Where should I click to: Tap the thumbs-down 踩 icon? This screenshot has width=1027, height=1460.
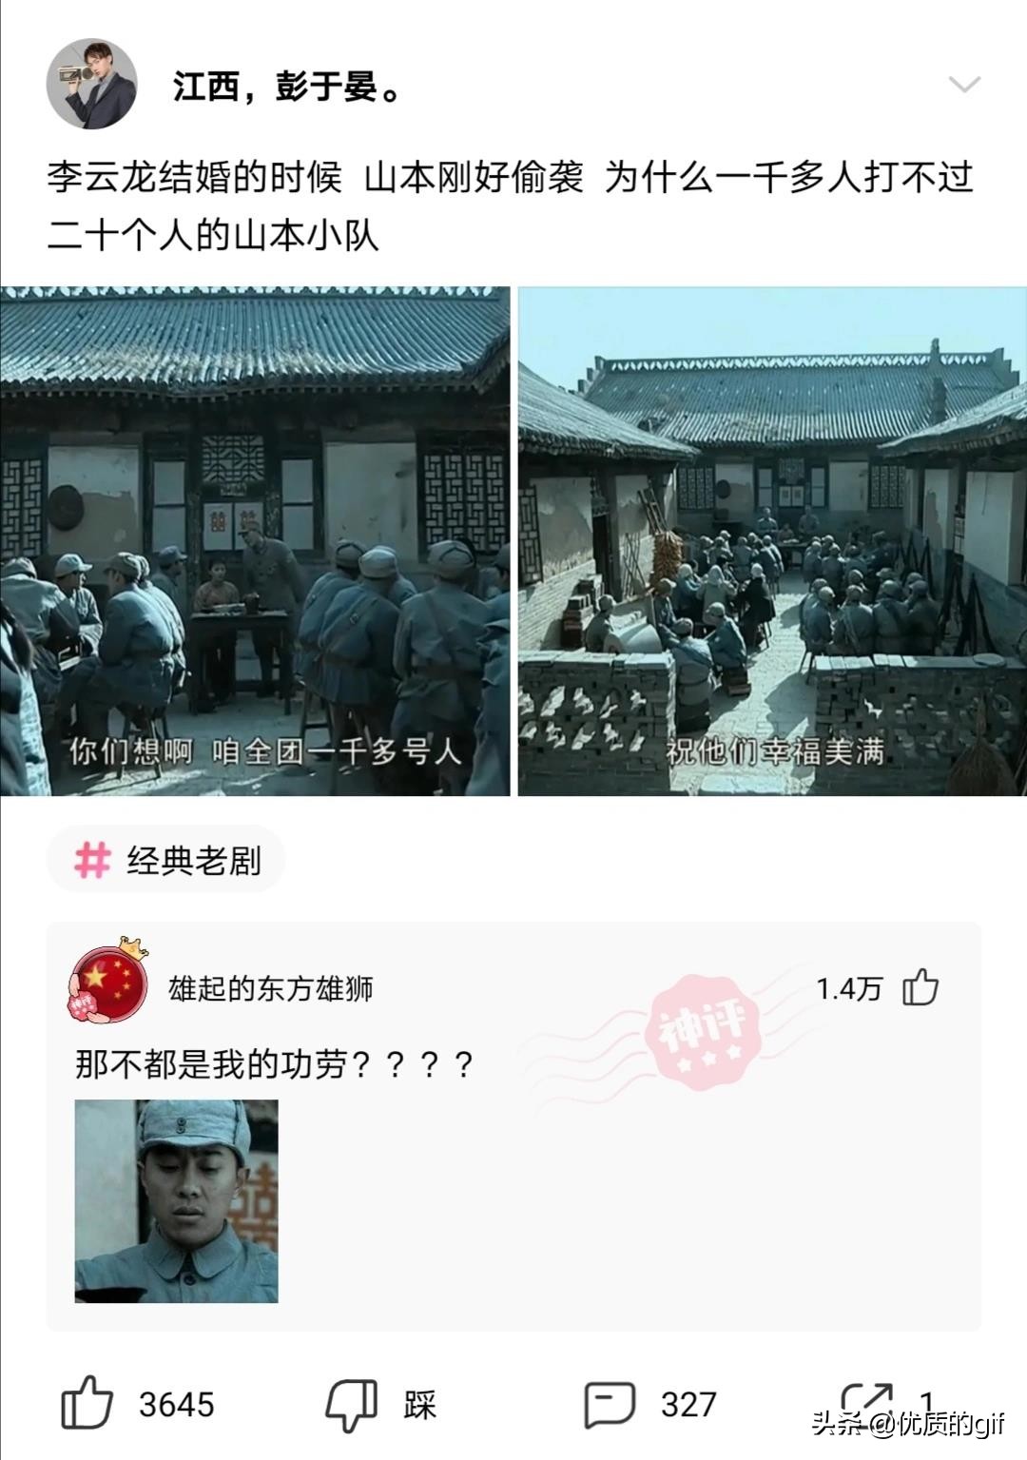351,1405
